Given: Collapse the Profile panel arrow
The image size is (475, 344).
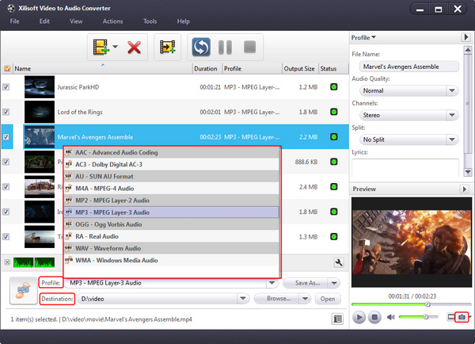Looking at the screenshot, I should point(465,37).
